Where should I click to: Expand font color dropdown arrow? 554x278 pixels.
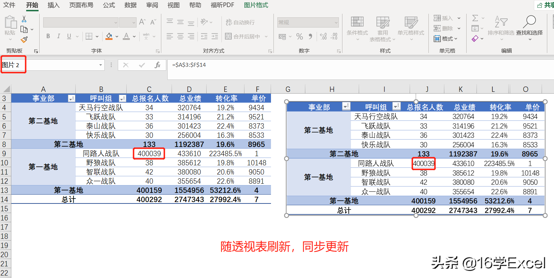click(134, 36)
